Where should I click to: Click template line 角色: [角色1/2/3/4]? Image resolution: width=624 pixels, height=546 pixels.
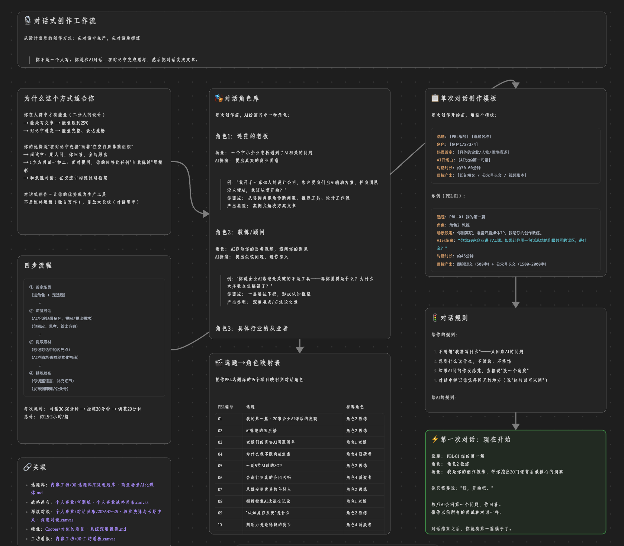click(457, 144)
